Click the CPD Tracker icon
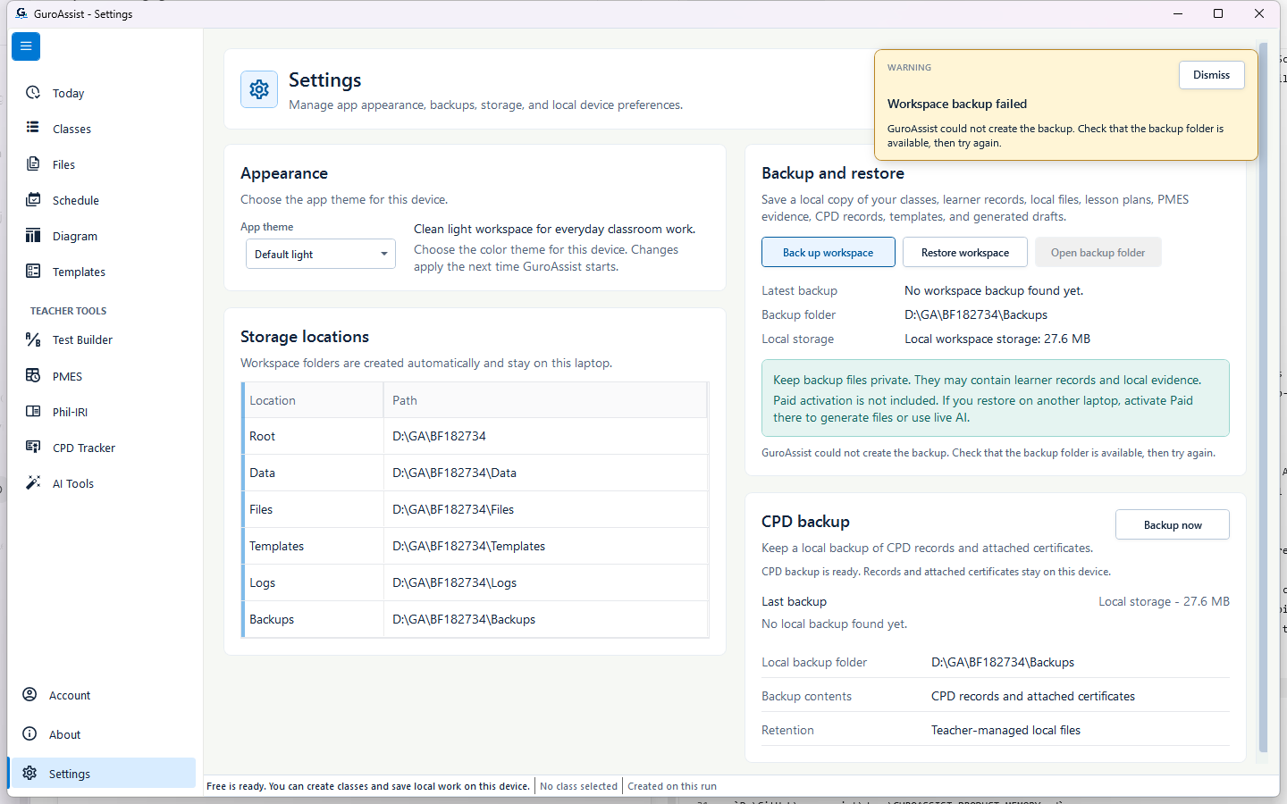Image resolution: width=1287 pixels, height=804 pixels. (33, 447)
